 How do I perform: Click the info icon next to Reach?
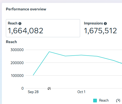[x=20, y=23]
